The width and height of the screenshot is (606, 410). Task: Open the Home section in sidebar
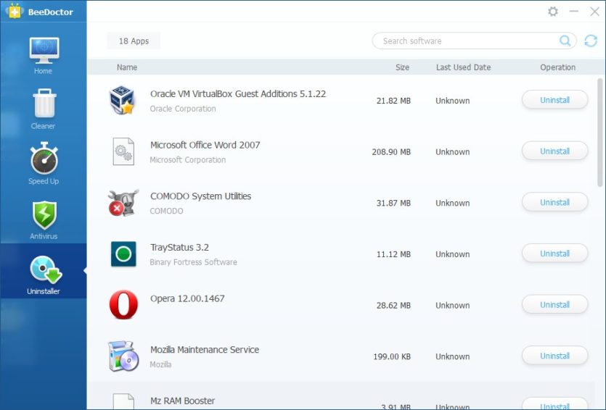click(44, 55)
